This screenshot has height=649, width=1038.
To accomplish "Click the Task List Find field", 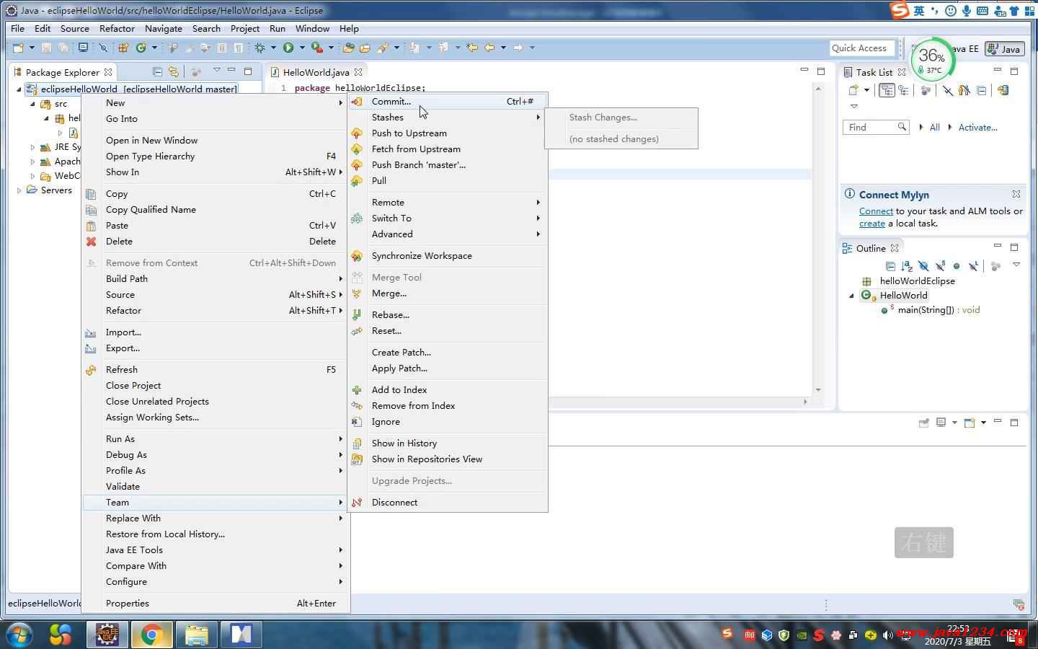I will pyautogui.click(x=875, y=128).
